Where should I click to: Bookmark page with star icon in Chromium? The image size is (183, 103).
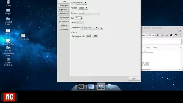pos(153,35)
